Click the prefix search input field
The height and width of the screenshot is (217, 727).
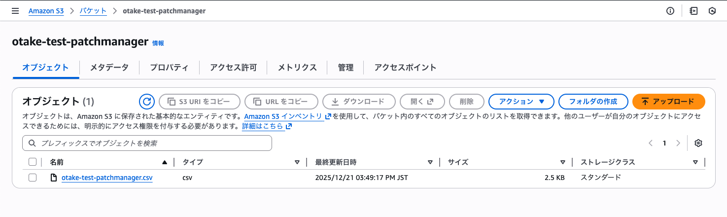click(147, 143)
